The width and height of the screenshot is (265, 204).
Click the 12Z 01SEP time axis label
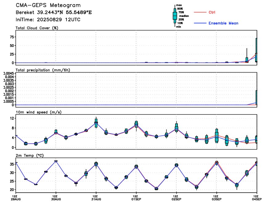click(x=136, y=198)
